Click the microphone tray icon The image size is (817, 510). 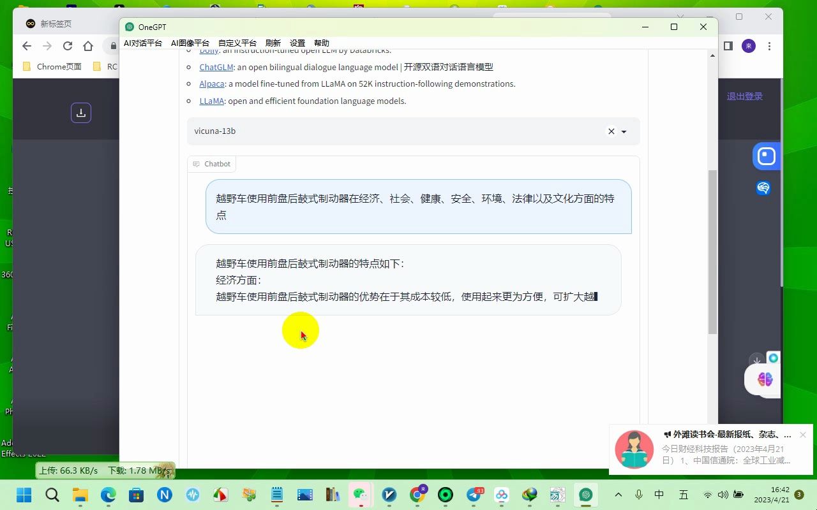639,495
